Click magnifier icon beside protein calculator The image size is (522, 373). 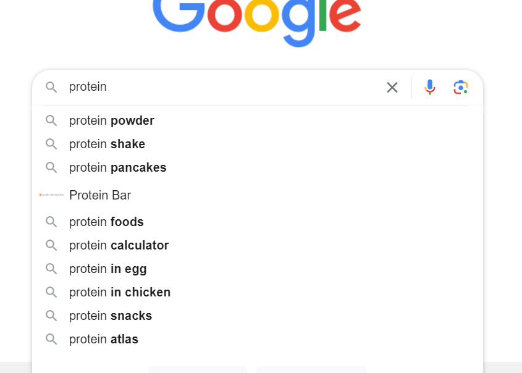(x=51, y=245)
